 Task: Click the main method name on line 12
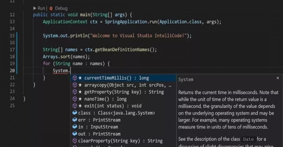(x=85, y=15)
